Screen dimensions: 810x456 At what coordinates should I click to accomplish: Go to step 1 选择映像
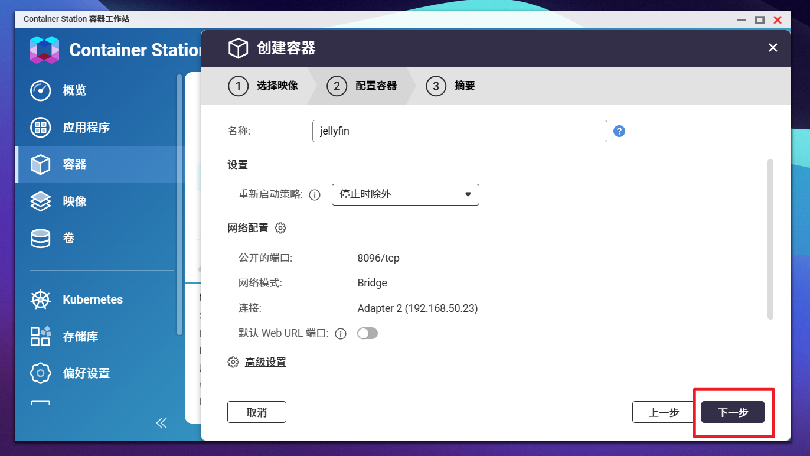pos(263,86)
